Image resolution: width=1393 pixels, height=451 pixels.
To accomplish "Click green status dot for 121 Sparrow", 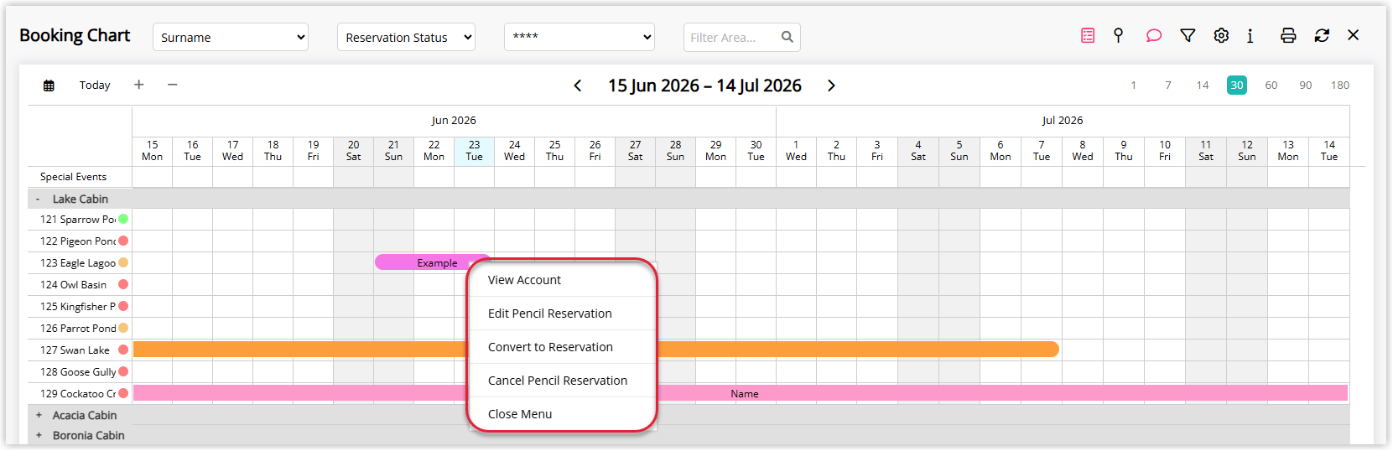I will 123,219.
